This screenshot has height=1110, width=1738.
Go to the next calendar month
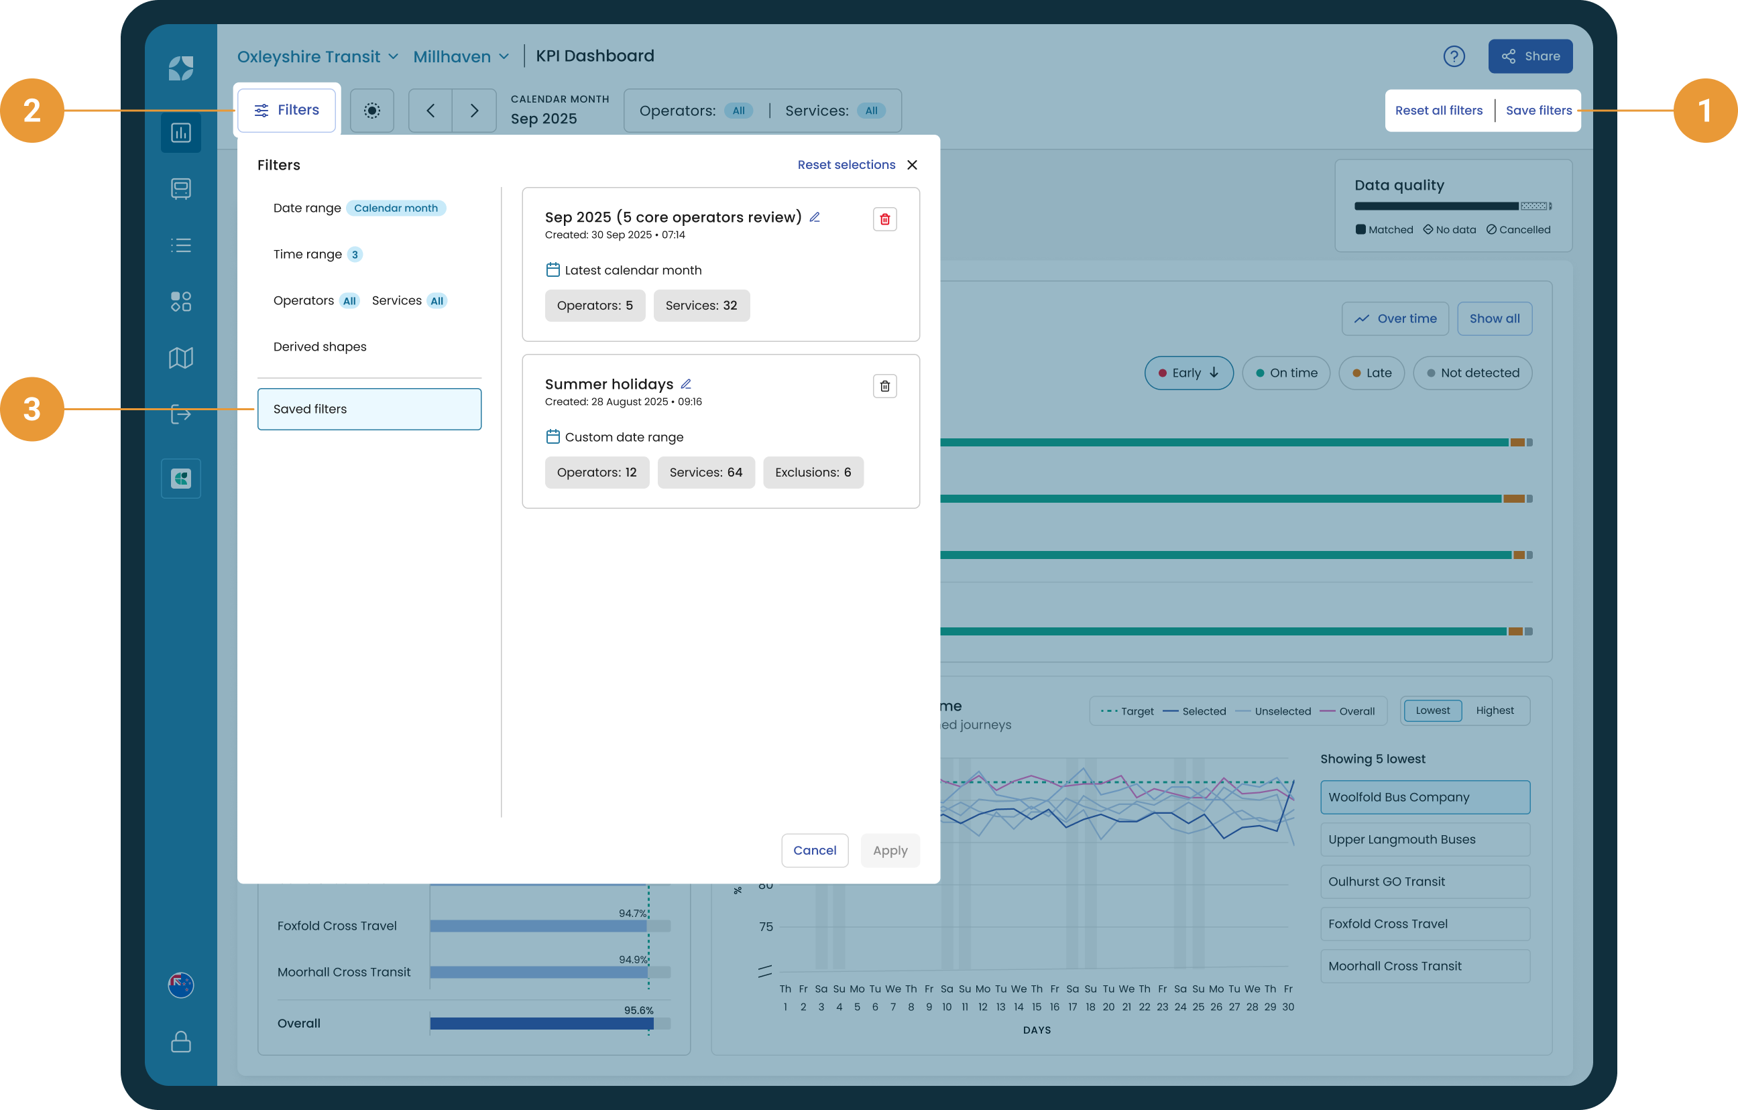[474, 111]
